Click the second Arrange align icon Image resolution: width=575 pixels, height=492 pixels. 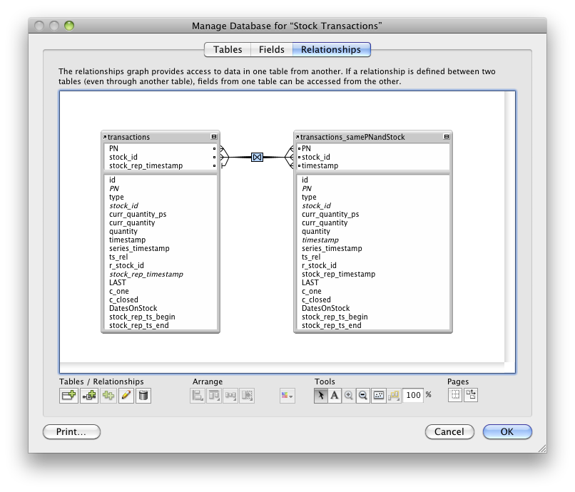[214, 396]
